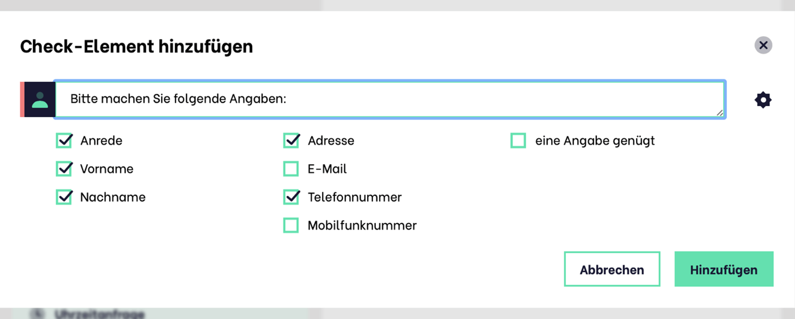795x319 pixels.
Task: Uncheck the Anrede checkbox
Action: point(64,140)
